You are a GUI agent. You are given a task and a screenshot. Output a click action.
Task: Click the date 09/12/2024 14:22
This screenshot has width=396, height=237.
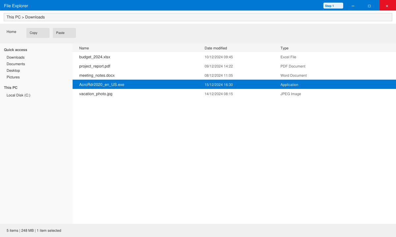[x=219, y=66]
